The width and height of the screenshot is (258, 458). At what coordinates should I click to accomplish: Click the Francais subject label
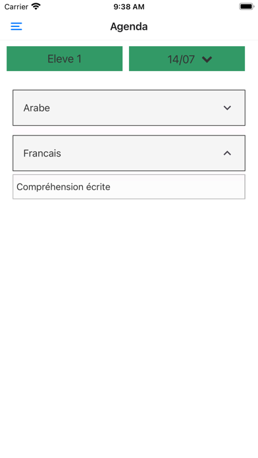click(42, 153)
